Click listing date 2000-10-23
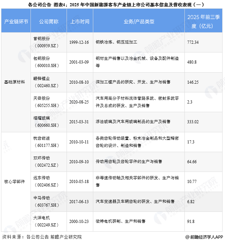This screenshot has width=225, height=241. 79,222
